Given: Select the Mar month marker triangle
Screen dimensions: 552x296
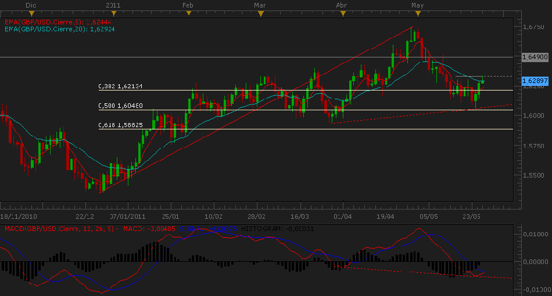Looking at the screenshot, I should [x=260, y=13].
